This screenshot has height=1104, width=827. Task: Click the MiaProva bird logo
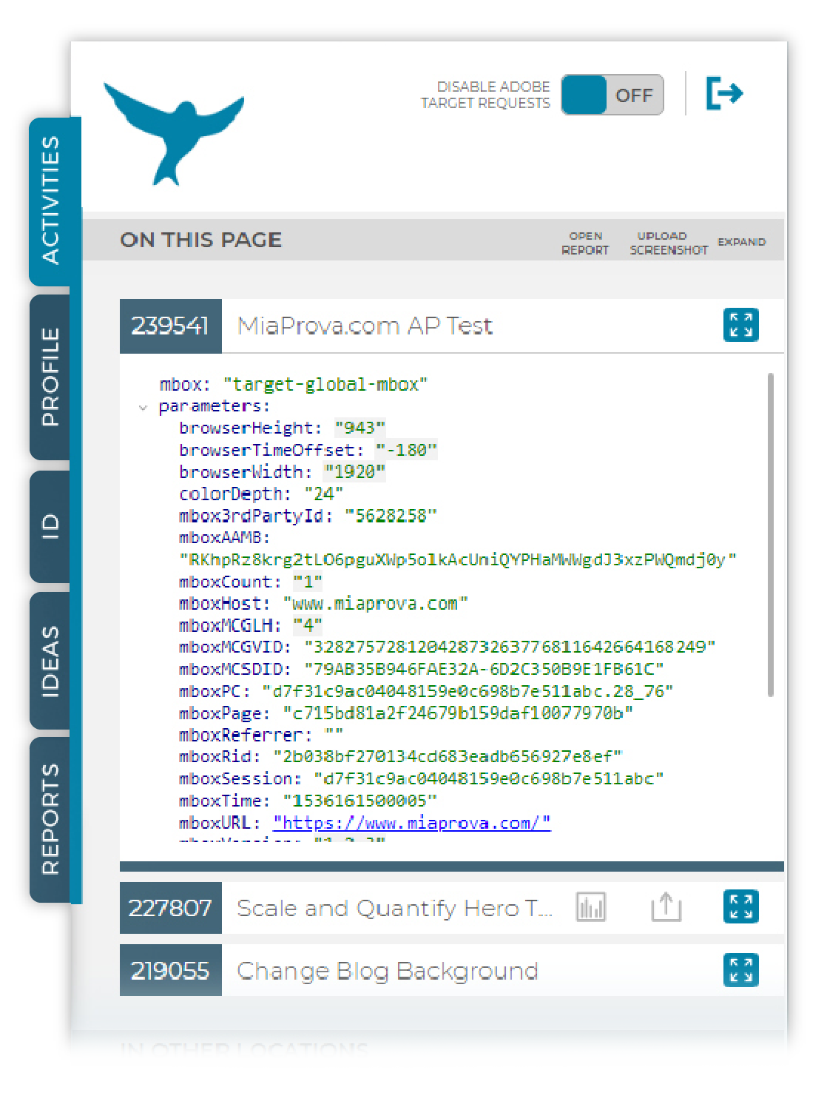[x=174, y=133]
